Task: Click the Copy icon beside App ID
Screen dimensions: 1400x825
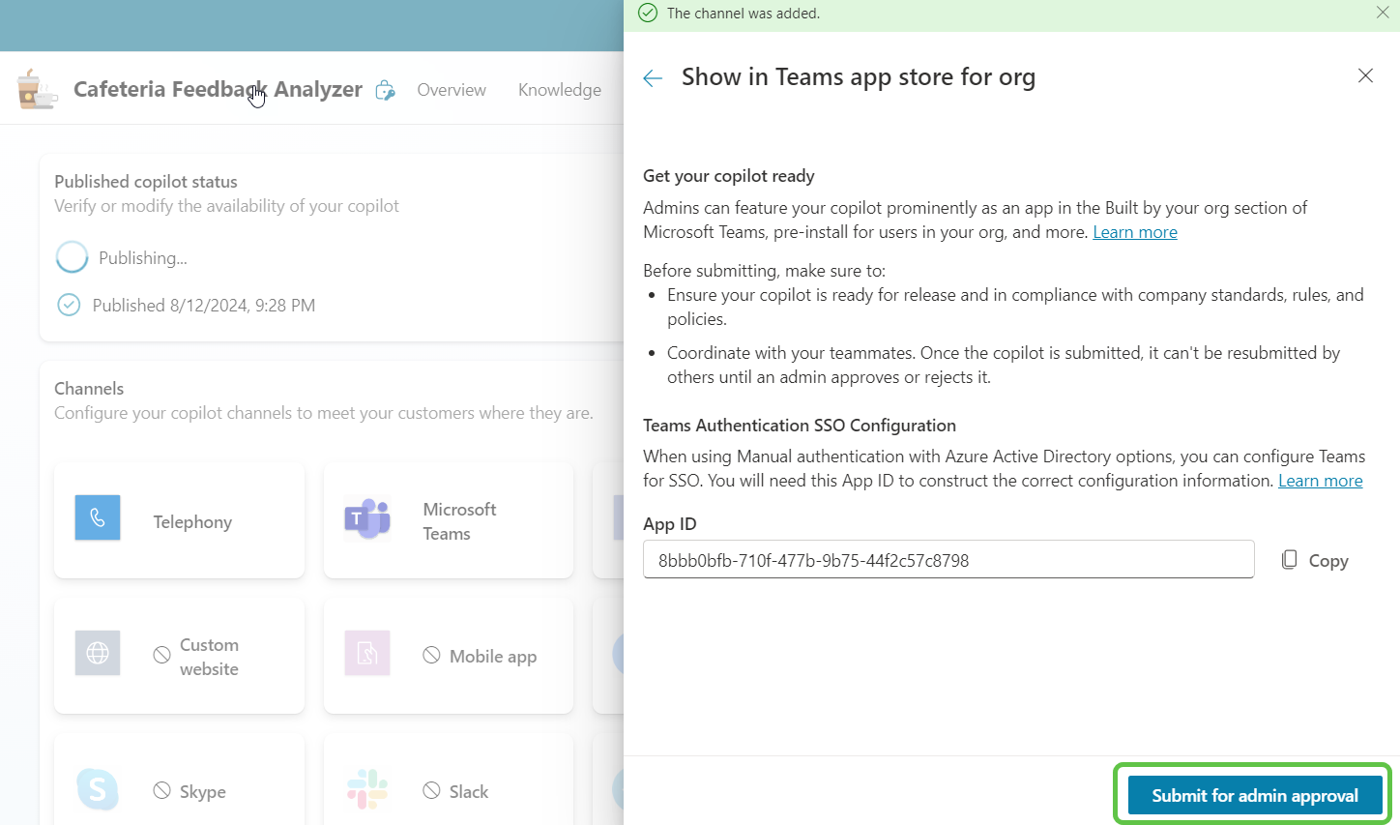Action: [x=1289, y=560]
